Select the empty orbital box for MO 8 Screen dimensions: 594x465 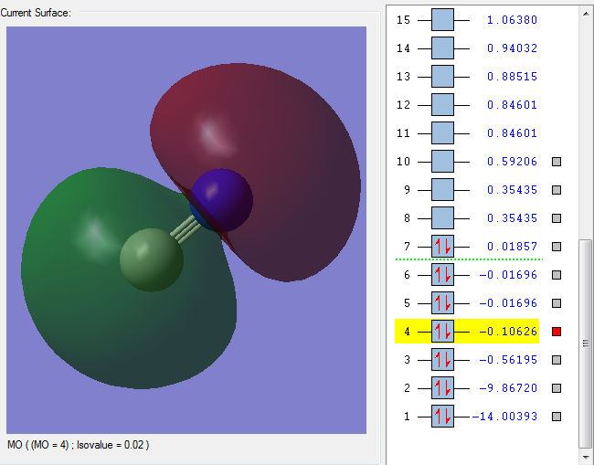[442, 218]
